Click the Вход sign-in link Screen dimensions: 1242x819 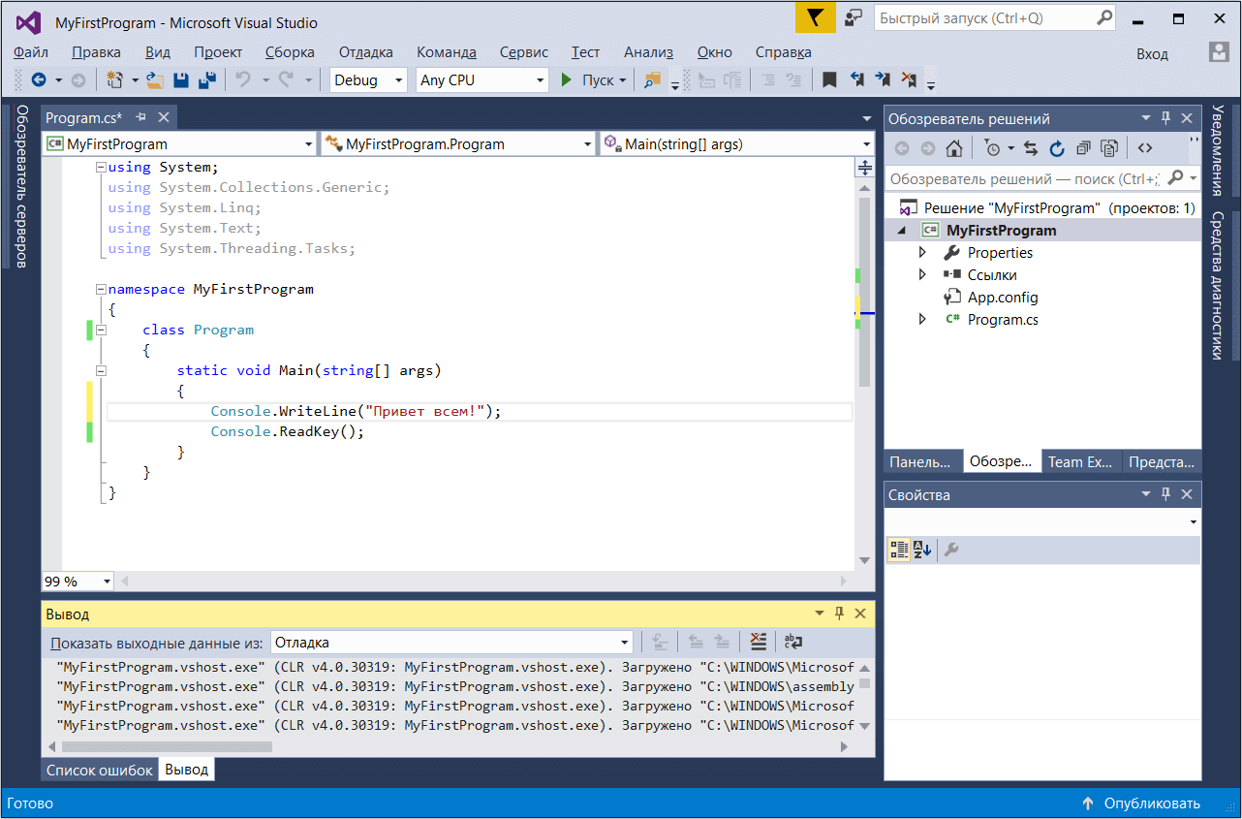[x=1153, y=54]
